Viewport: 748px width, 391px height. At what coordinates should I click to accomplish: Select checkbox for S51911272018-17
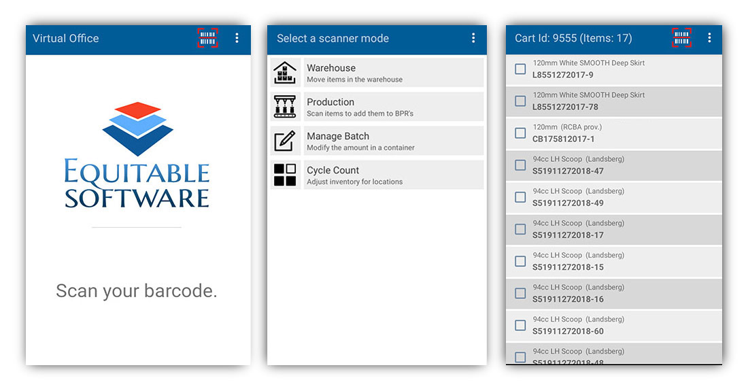[x=520, y=229]
